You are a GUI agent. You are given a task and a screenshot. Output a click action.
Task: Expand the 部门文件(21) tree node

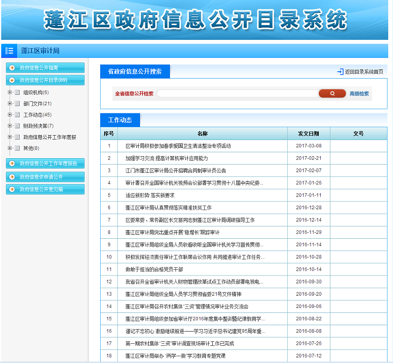pyautogui.click(x=10, y=104)
